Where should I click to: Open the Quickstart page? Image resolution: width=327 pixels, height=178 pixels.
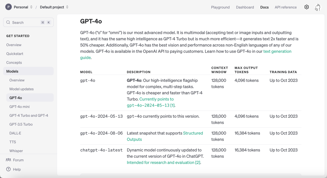[15, 54]
